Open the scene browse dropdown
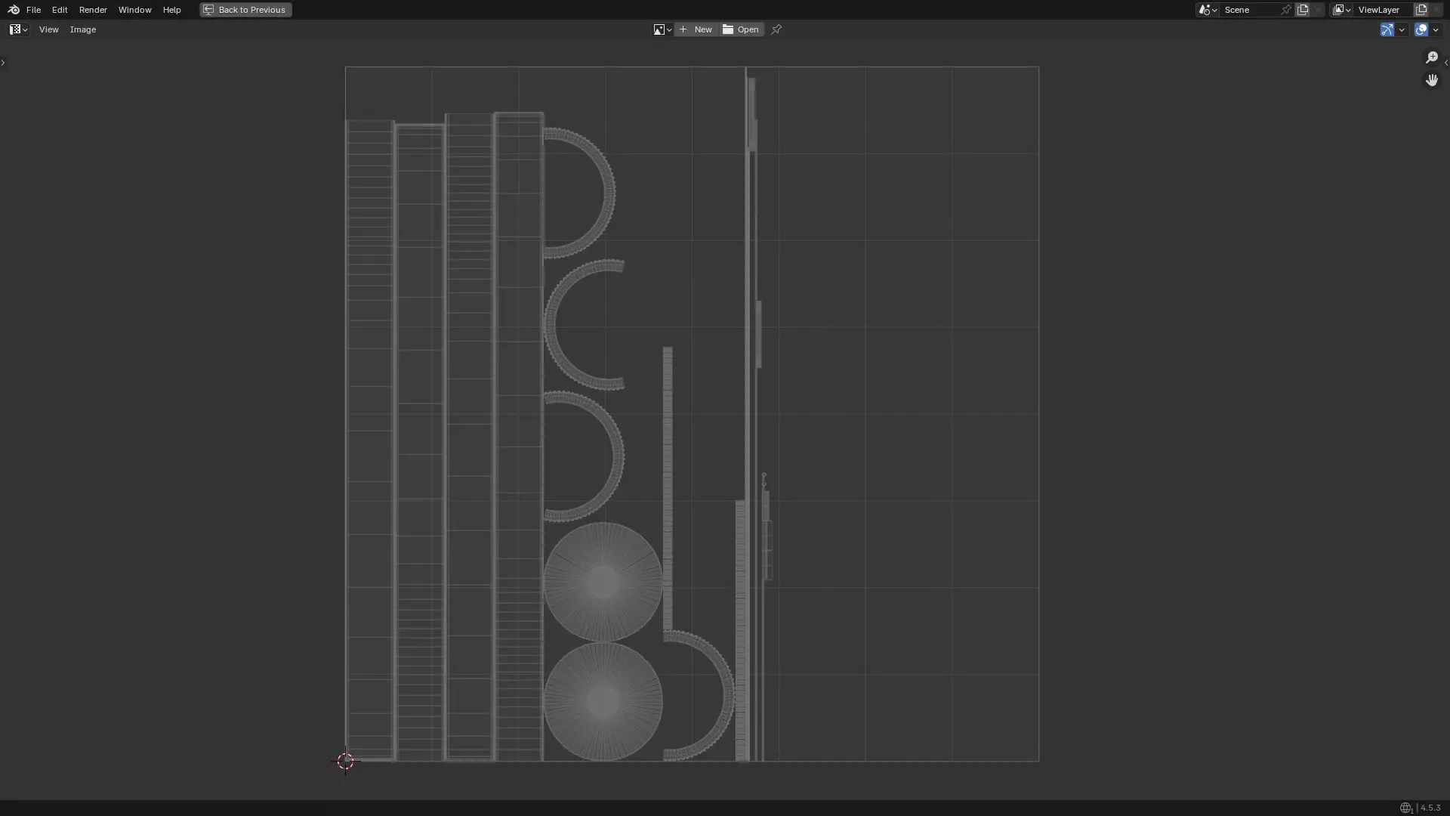 (1207, 10)
